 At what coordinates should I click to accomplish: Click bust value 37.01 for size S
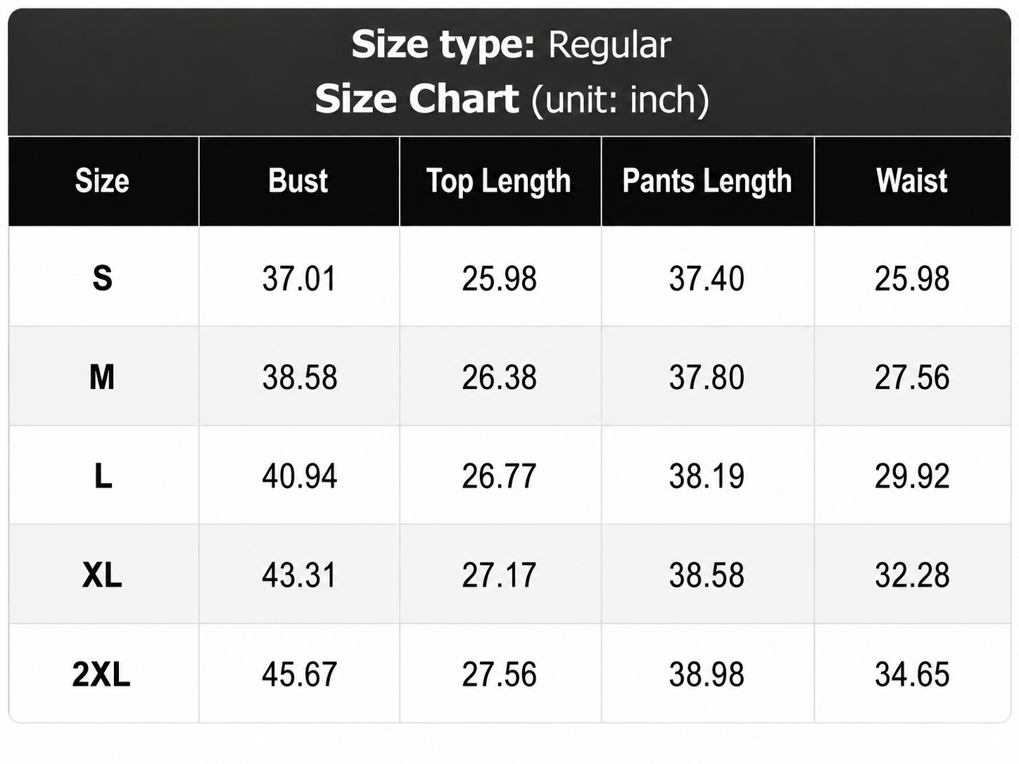299,279
